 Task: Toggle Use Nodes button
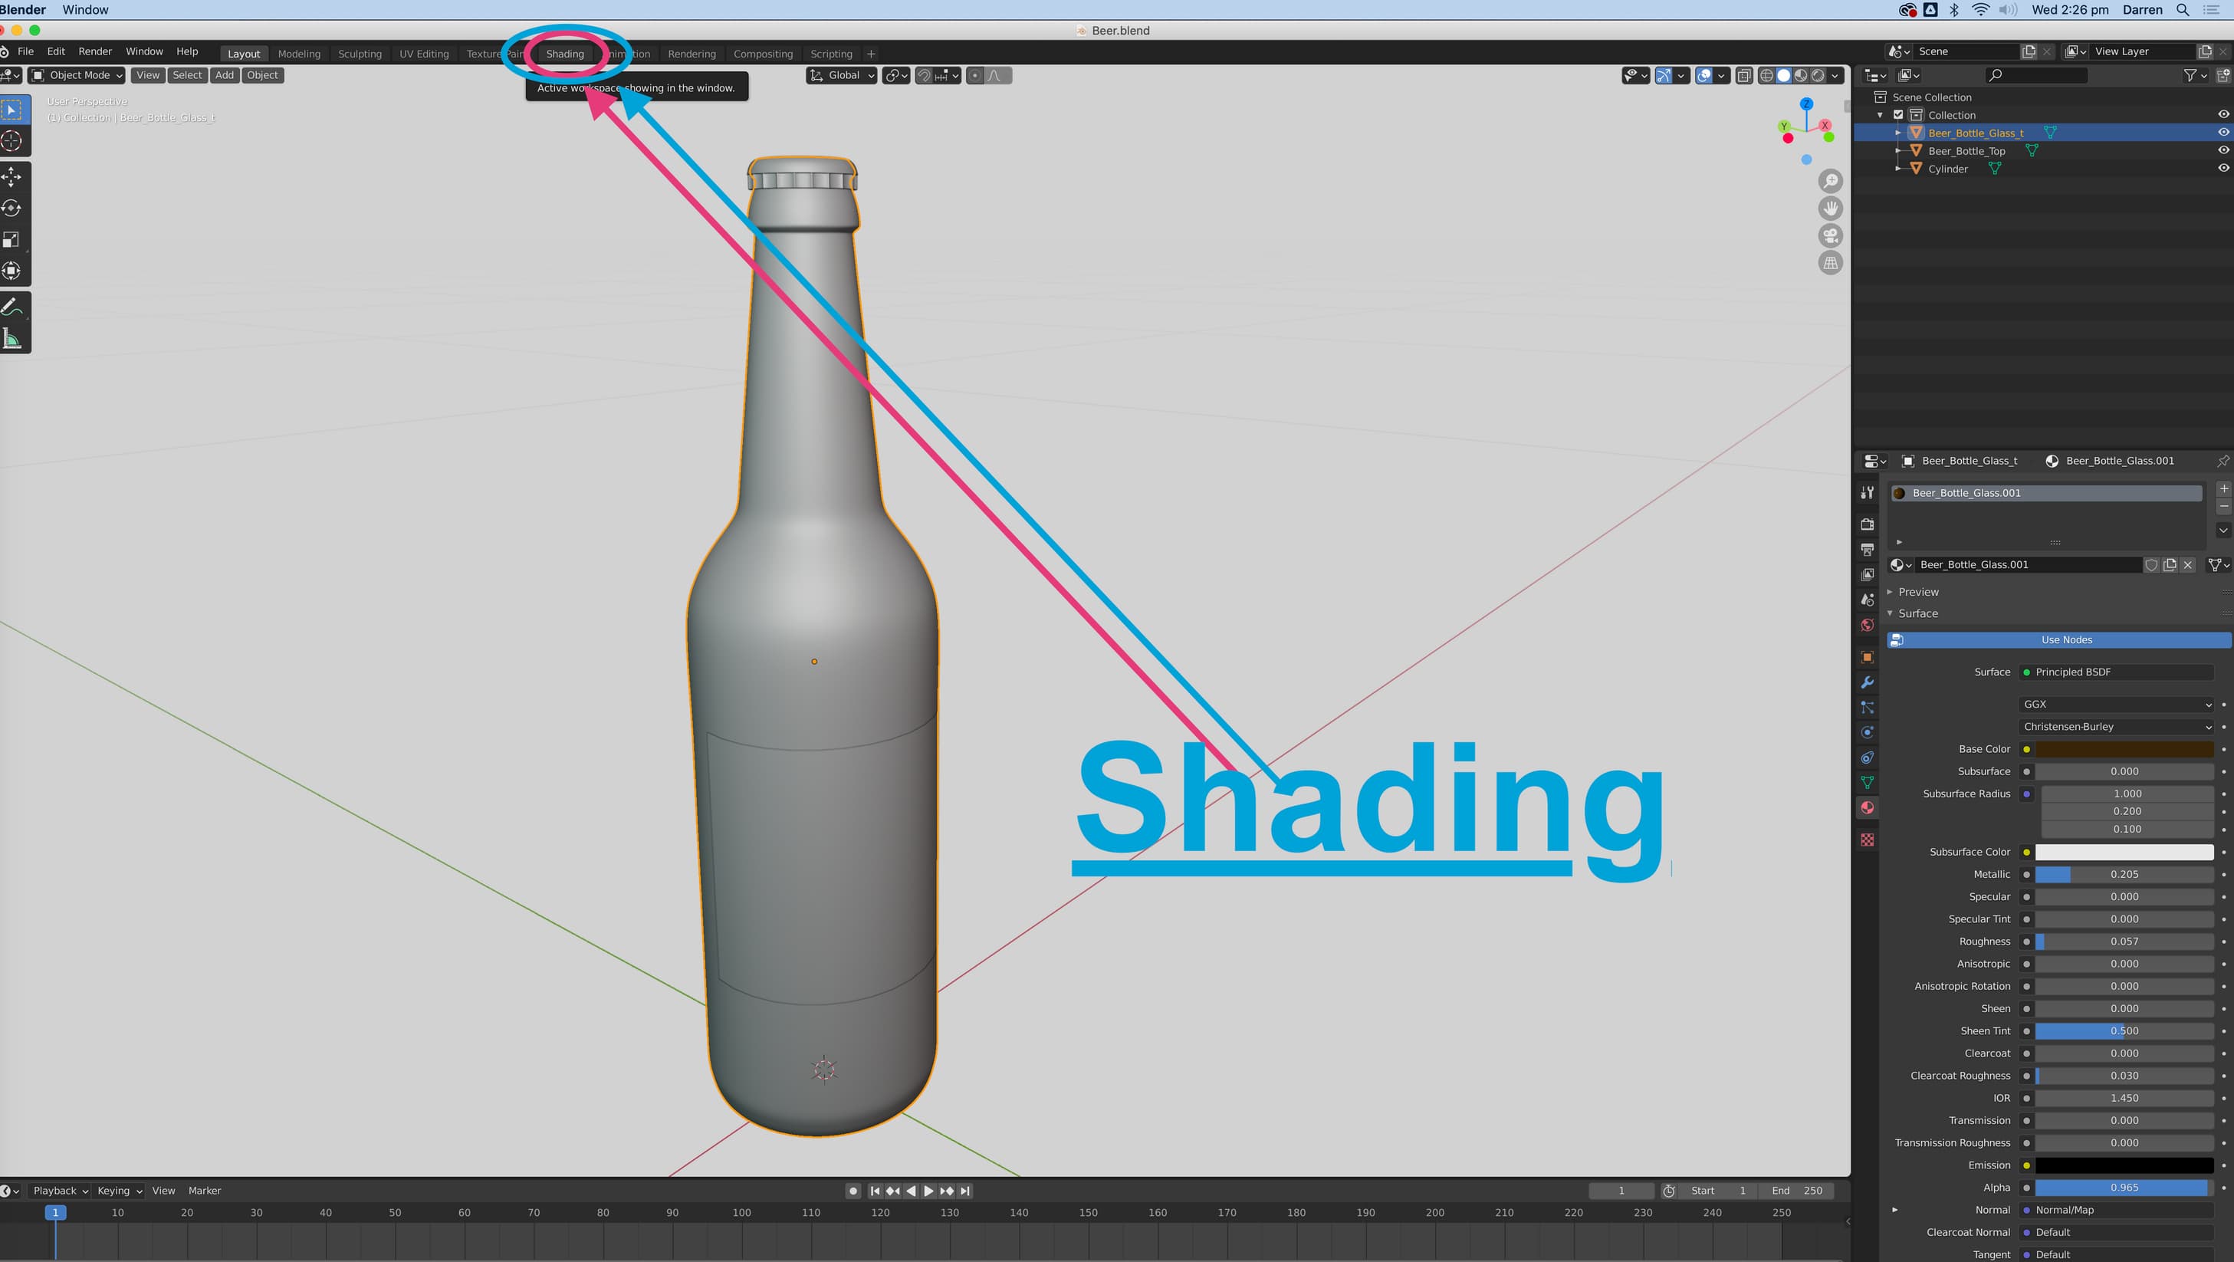click(x=2058, y=640)
